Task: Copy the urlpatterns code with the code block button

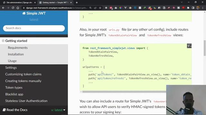Action: 189,46
